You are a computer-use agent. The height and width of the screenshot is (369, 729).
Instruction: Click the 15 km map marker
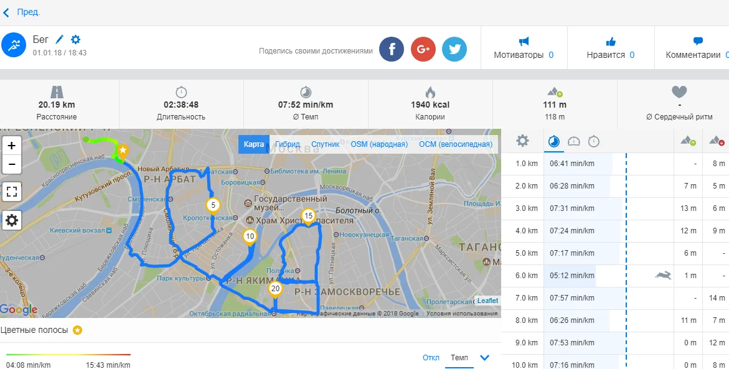coord(308,217)
